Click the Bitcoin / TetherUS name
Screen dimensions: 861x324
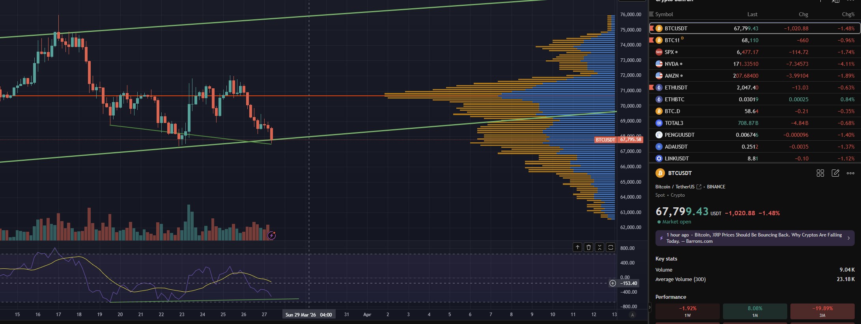[x=675, y=187]
